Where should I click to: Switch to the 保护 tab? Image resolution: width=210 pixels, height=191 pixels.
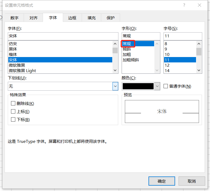[110, 18]
